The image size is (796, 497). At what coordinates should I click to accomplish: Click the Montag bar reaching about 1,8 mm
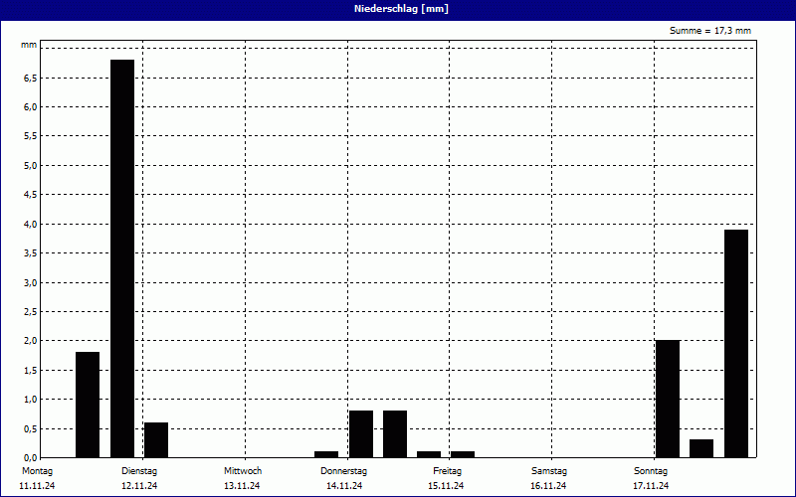click(88, 405)
